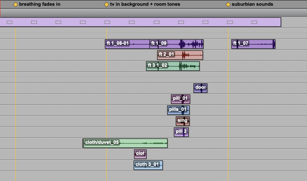The width and height of the screenshot is (307, 181).
Task: Select the pill_01 clip
Action: (180, 99)
